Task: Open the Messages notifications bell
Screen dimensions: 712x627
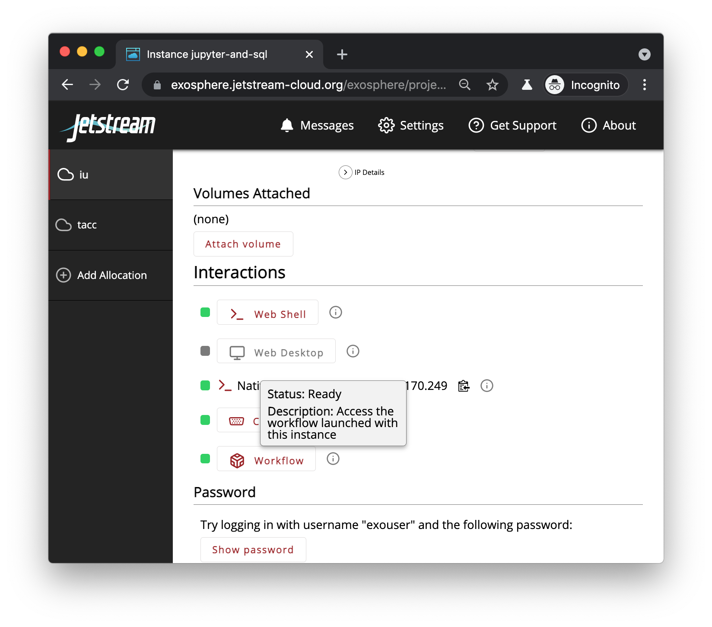Action: coord(286,125)
